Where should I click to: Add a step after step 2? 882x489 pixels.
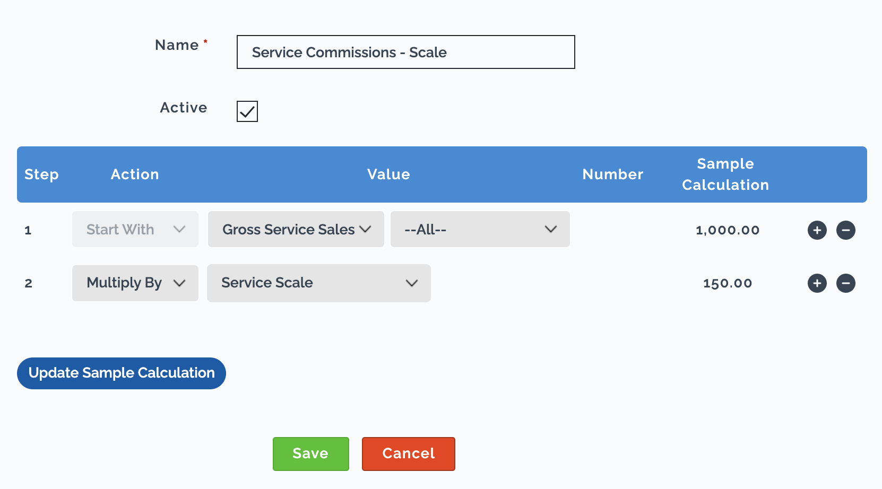[x=817, y=283]
